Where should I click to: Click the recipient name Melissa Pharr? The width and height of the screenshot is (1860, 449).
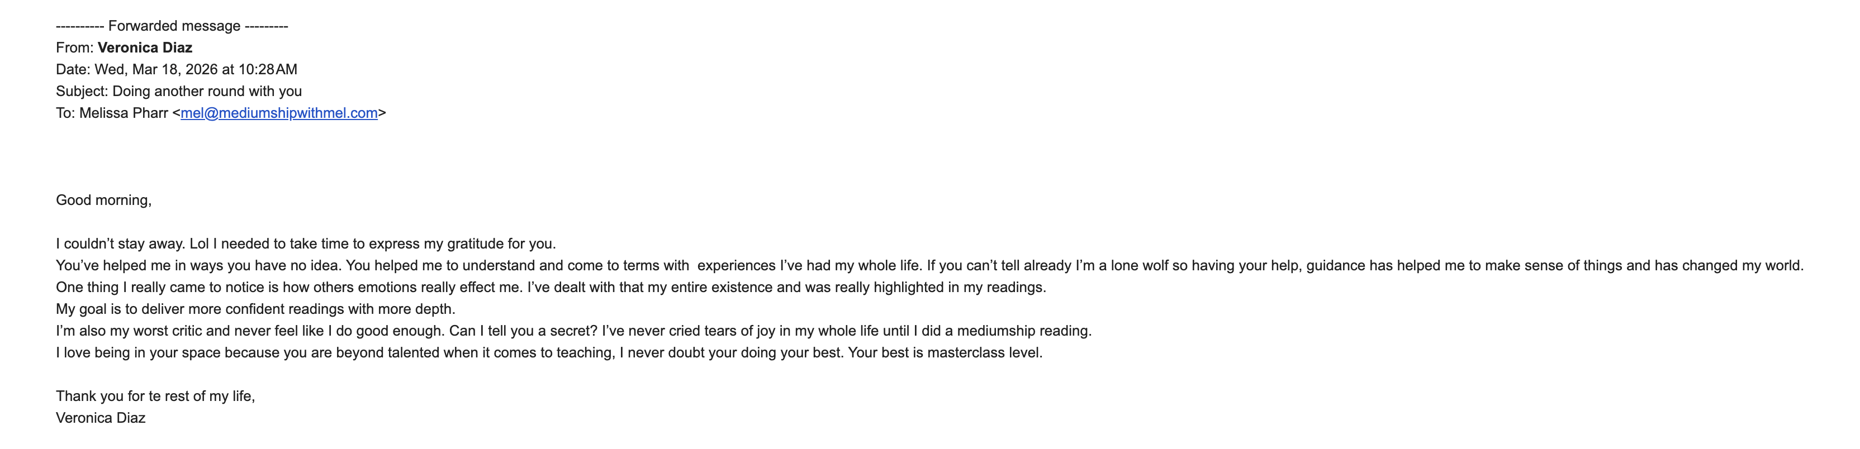(124, 113)
